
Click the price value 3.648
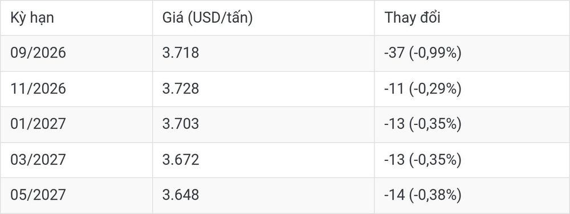pyautogui.click(x=181, y=195)
